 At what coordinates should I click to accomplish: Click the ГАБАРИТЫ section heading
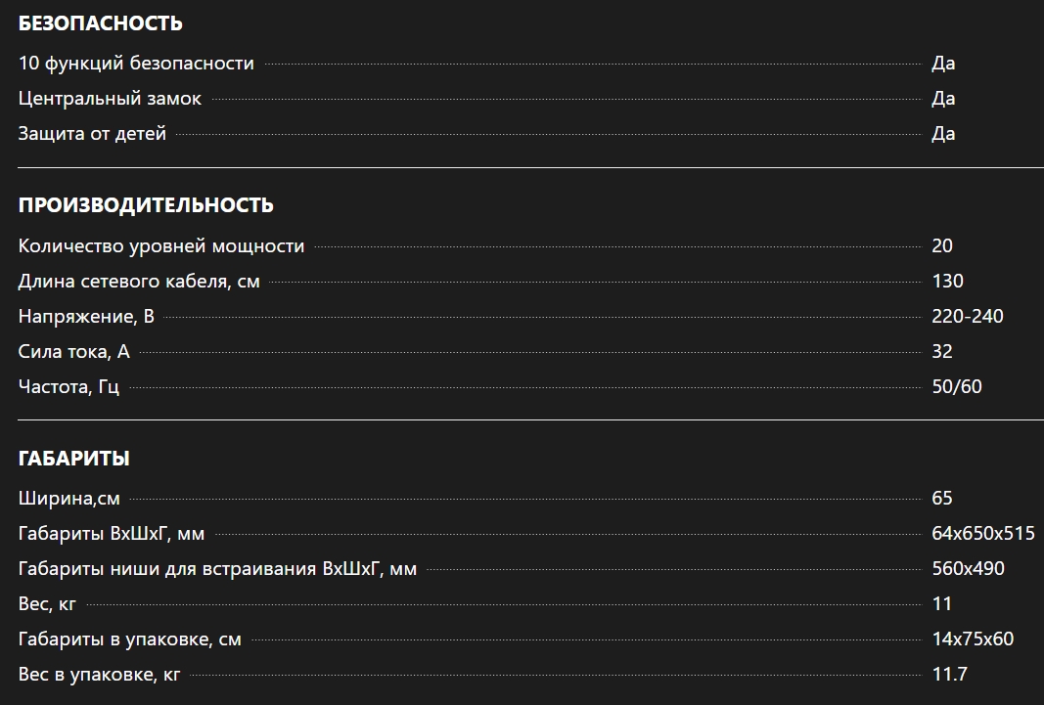point(73,458)
